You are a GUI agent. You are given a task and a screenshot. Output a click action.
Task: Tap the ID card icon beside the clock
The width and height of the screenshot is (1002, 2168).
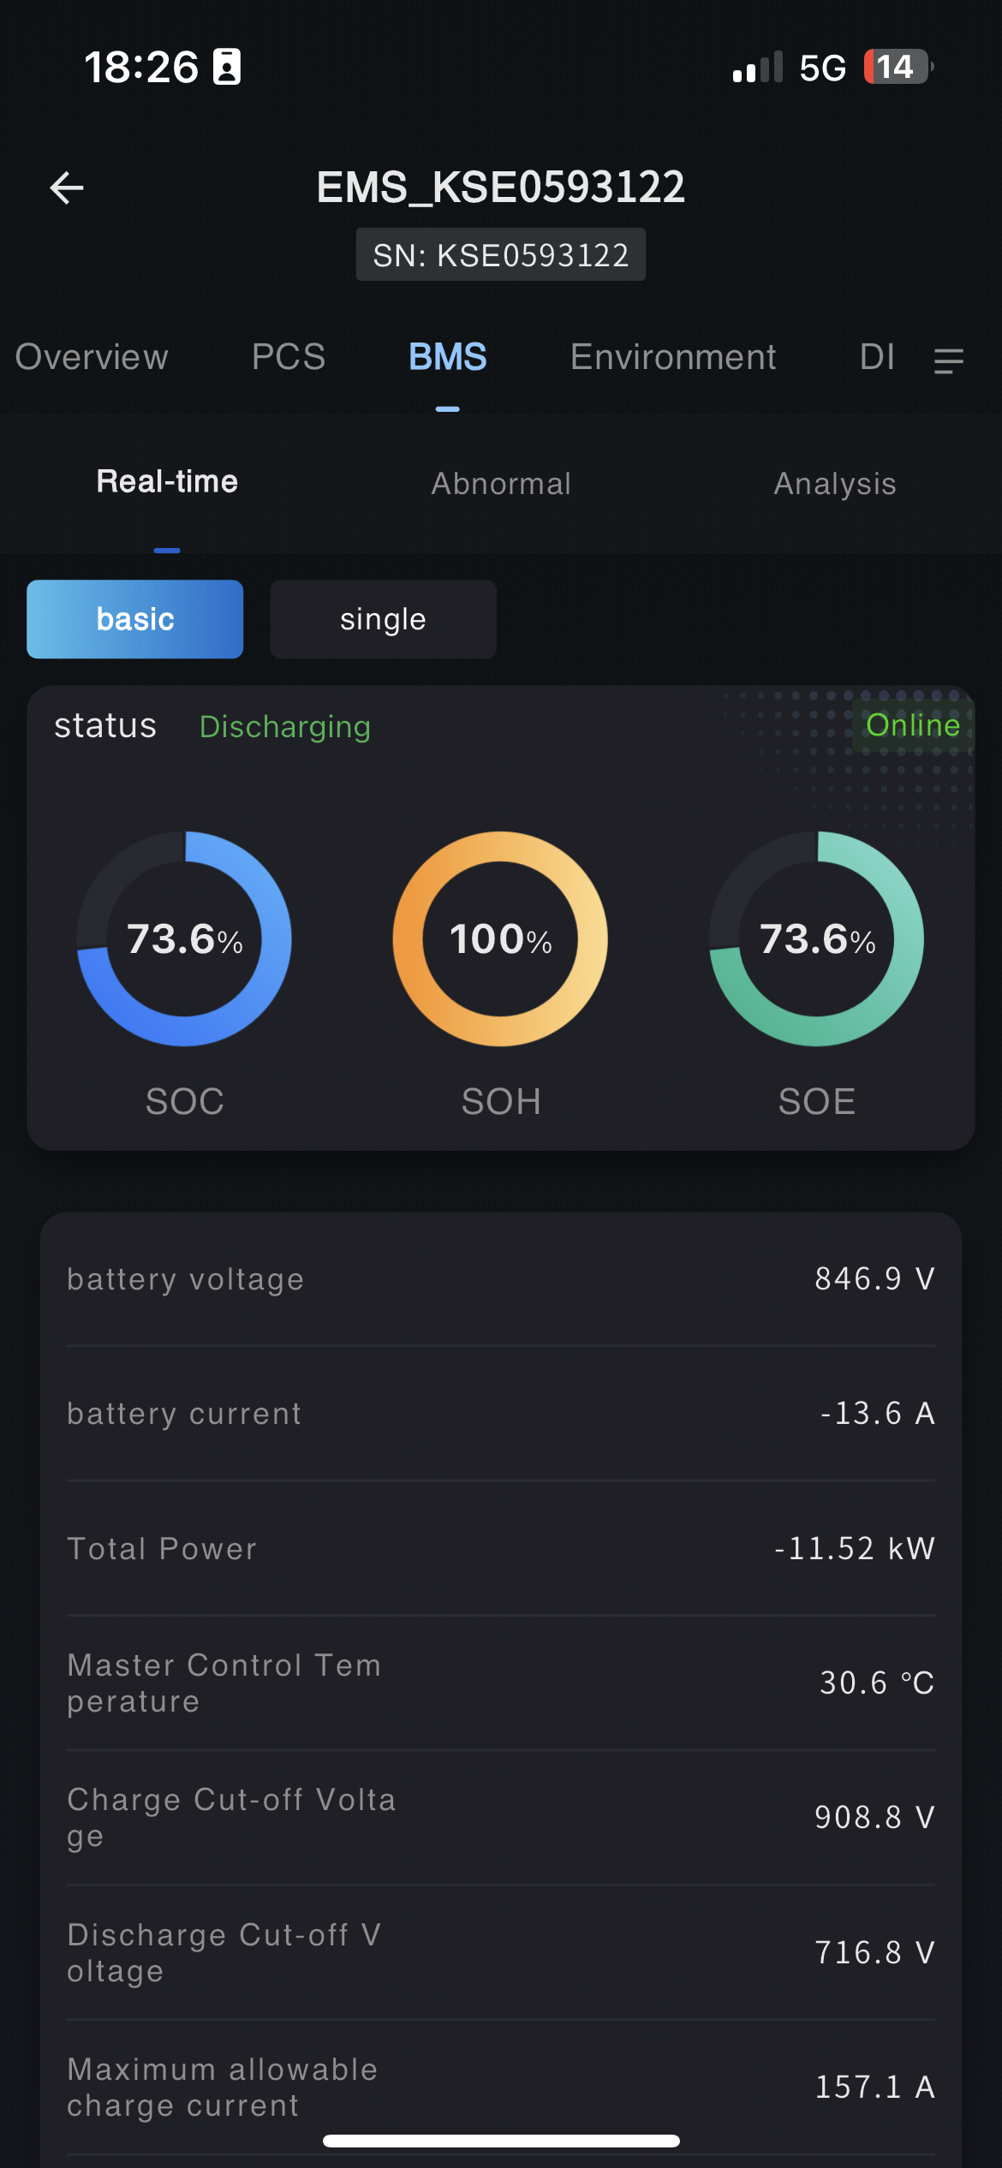[x=227, y=67]
